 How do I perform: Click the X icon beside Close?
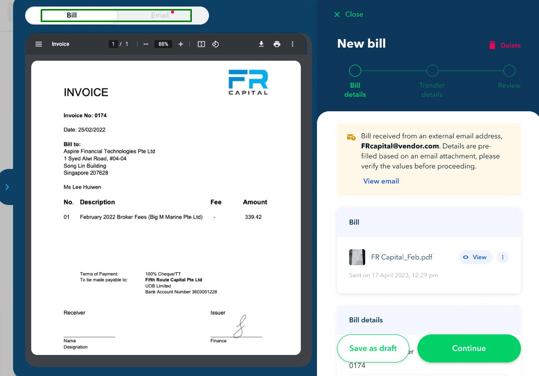tap(337, 15)
